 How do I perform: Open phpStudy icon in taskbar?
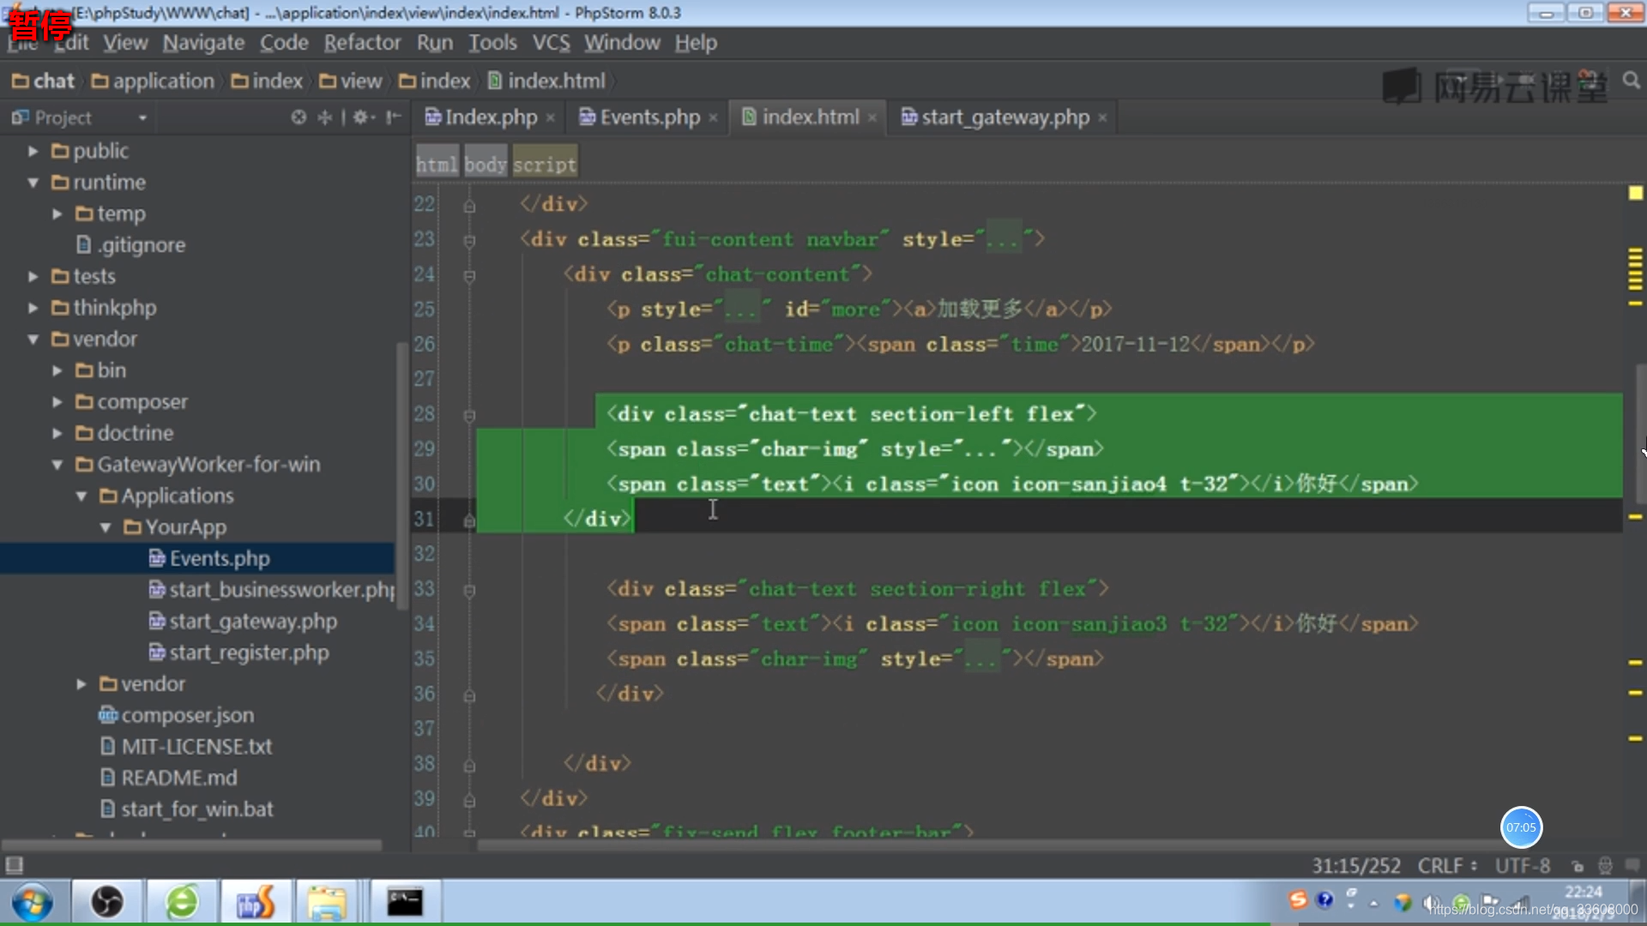[x=256, y=902]
